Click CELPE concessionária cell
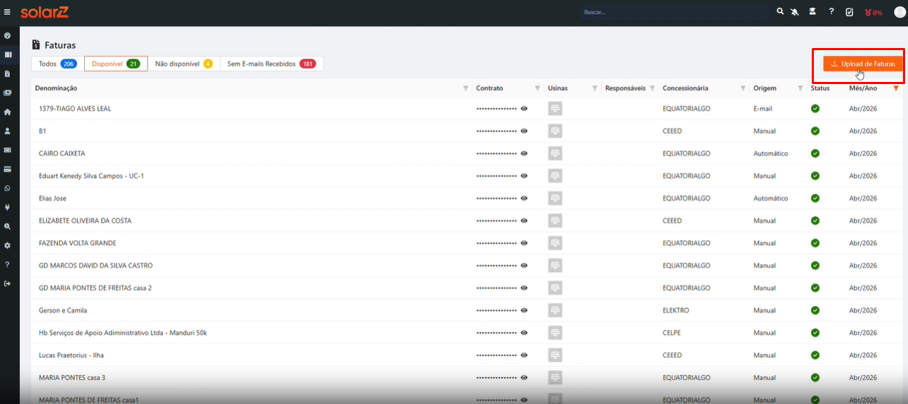 click(672, 333)
